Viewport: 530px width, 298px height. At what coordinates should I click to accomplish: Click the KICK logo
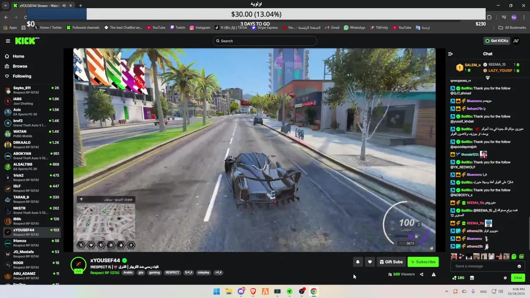point(27,41)
